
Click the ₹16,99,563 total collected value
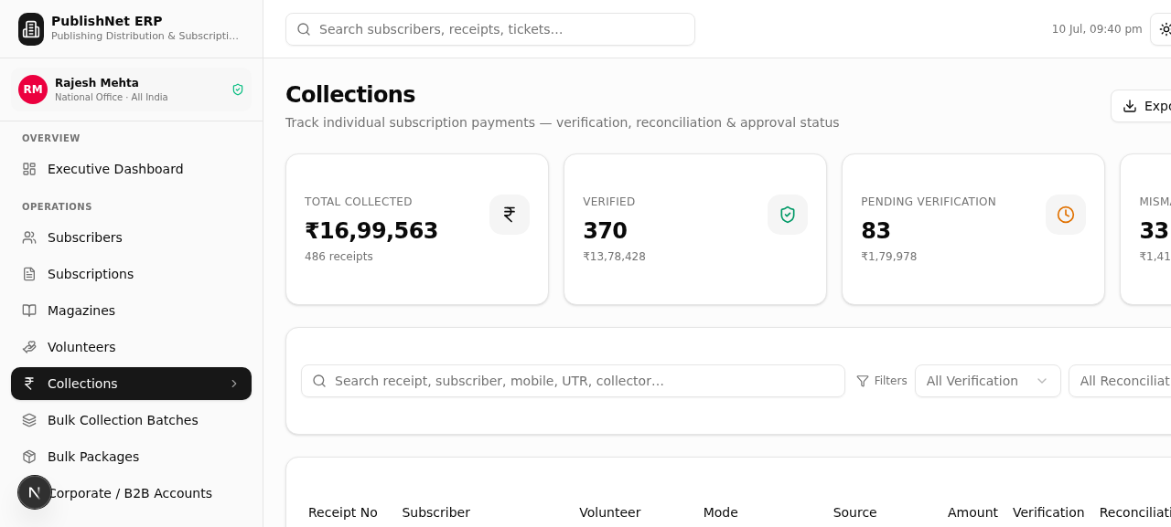(371, 230)
